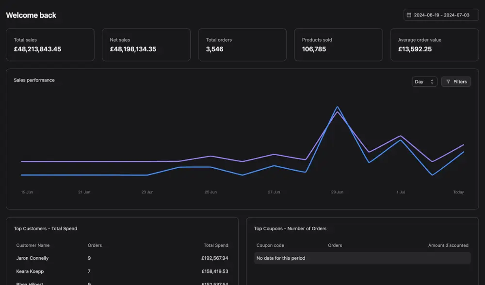Select the Net sales card

pos(146,45)
